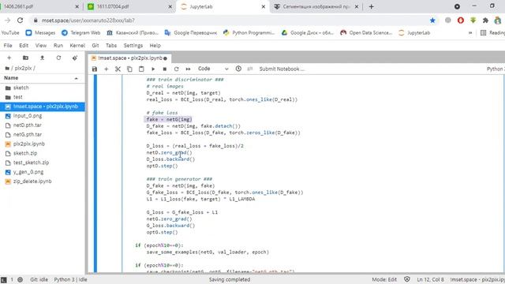Open the Settings menu

coord(133,46)
